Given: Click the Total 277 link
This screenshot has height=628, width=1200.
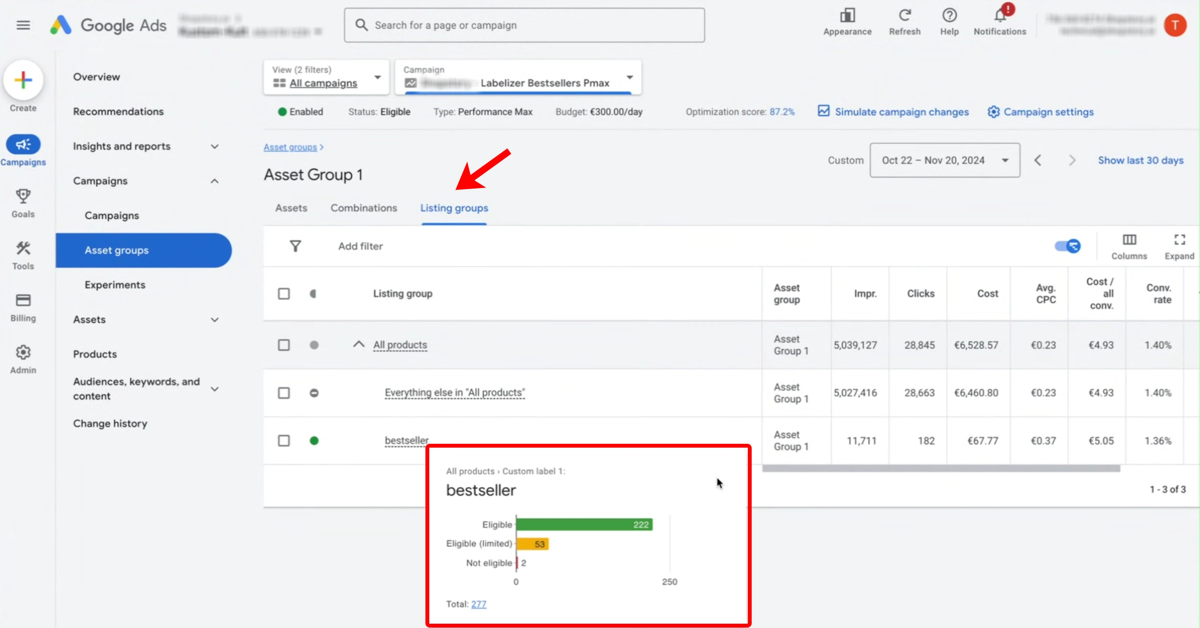Looking at the screenshot, I should [x=479, y=604].
